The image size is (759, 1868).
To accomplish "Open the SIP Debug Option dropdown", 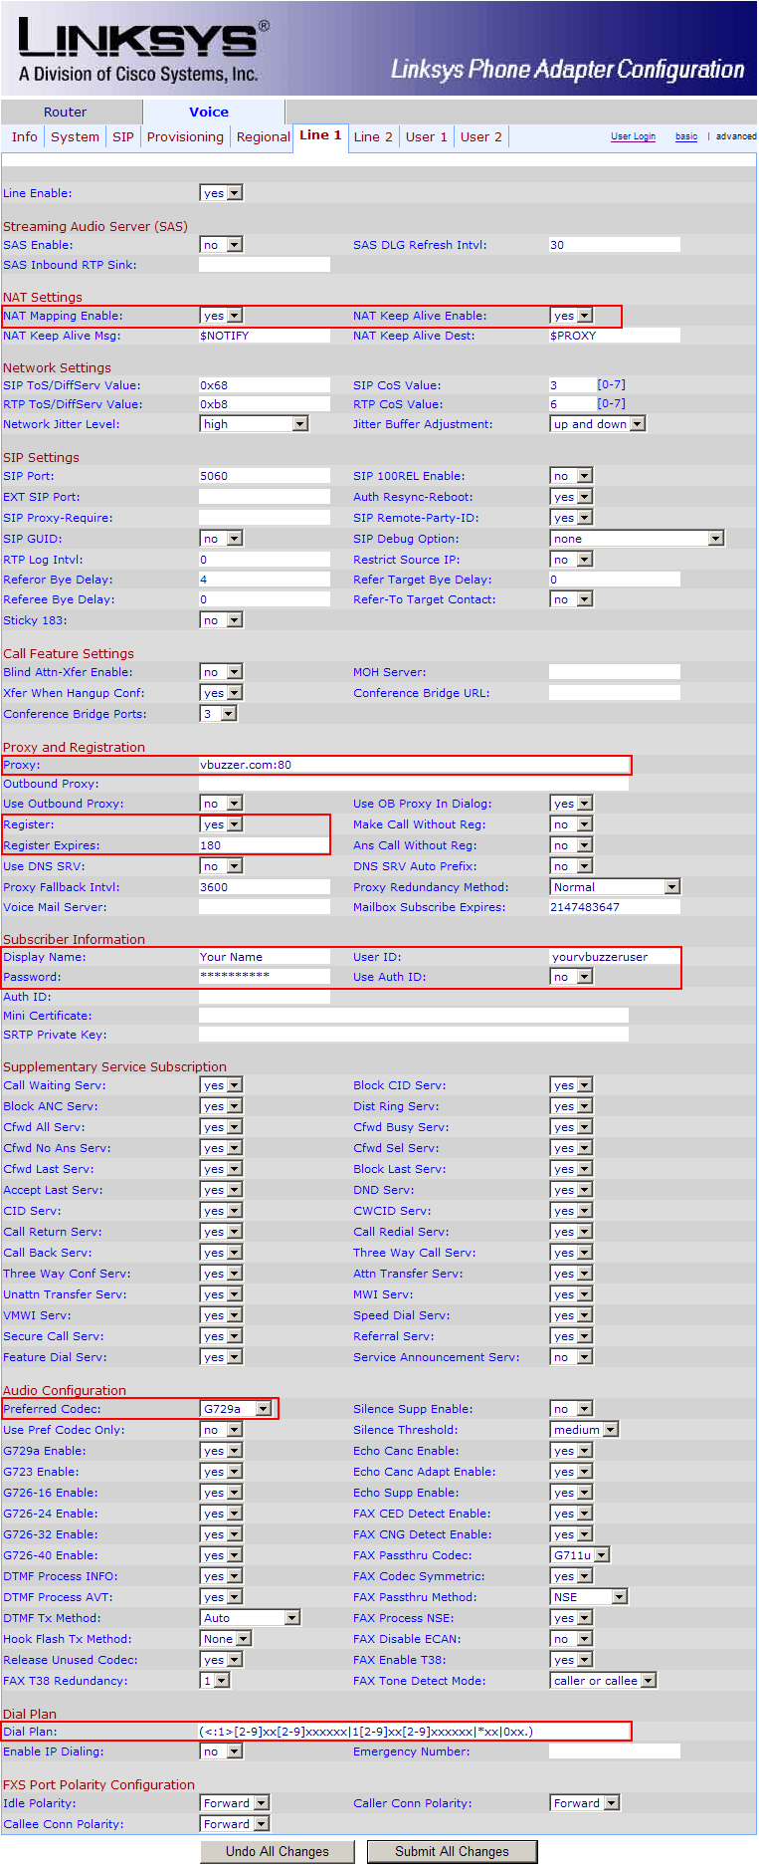I will pyautogui.click(x=637, y=539).
